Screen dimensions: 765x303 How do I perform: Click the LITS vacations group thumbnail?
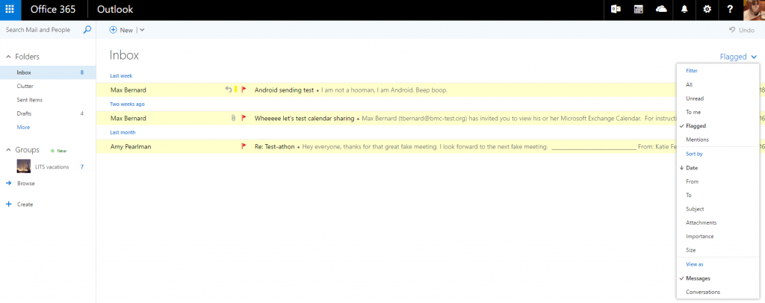23,166
